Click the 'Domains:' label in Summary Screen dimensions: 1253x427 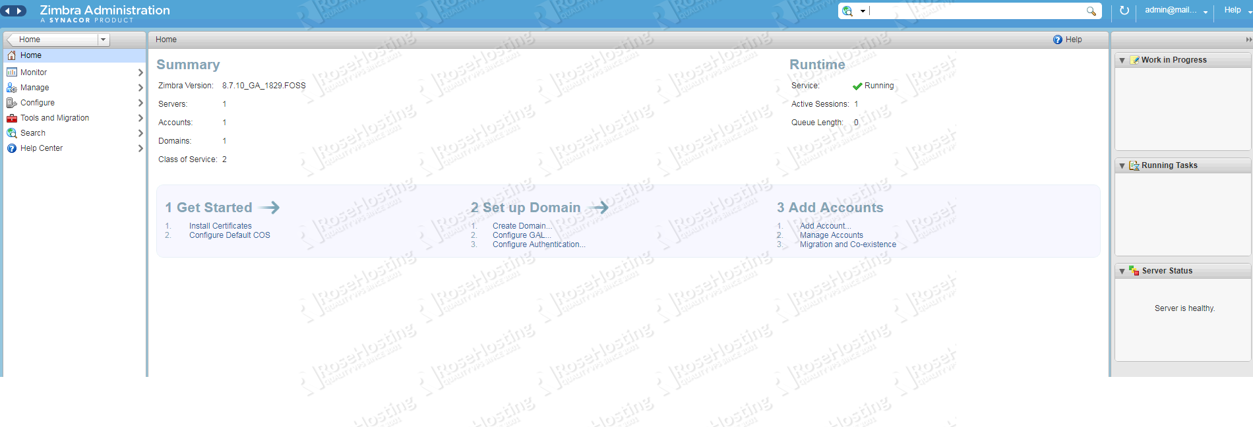click(x=175, y=141)
